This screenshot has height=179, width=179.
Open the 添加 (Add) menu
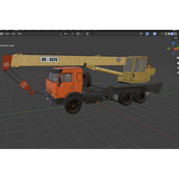pos(13,34)
